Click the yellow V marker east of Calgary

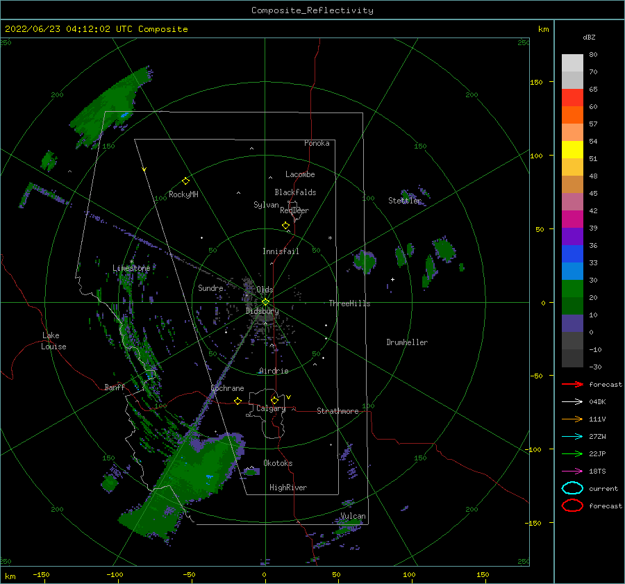pos(288,397)
